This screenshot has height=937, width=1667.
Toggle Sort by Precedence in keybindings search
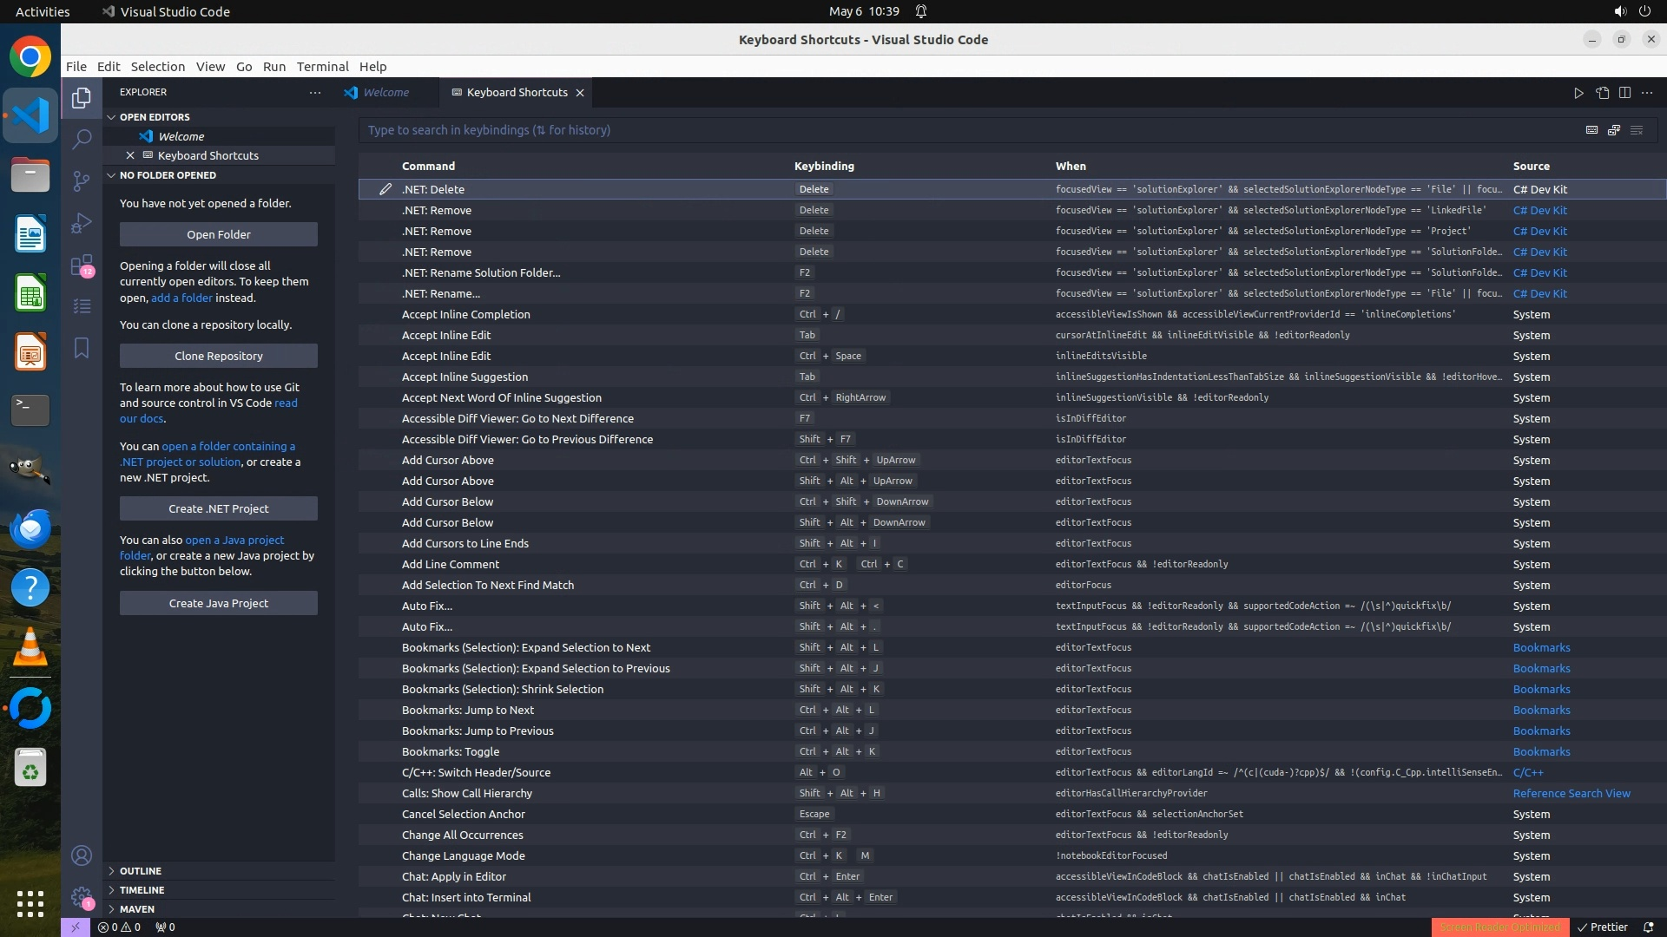click(1614, 130)
